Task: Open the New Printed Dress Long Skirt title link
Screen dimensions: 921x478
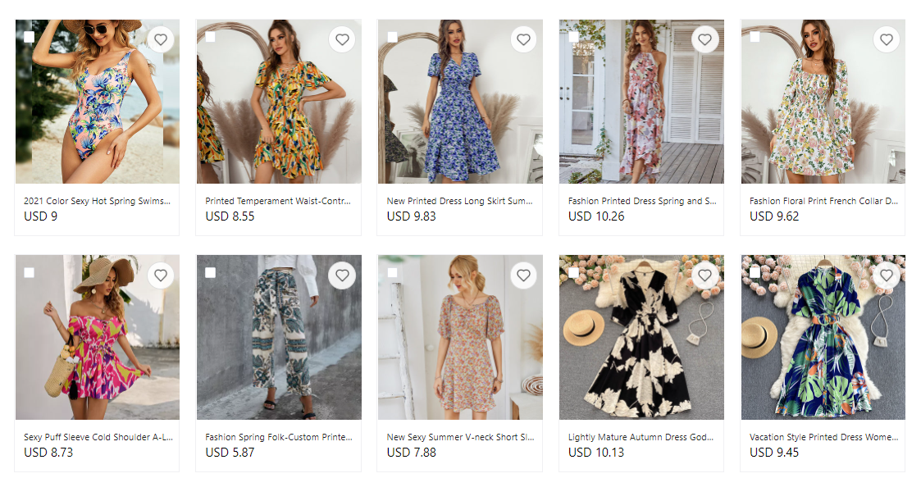Action: click(x=460, y=201)
